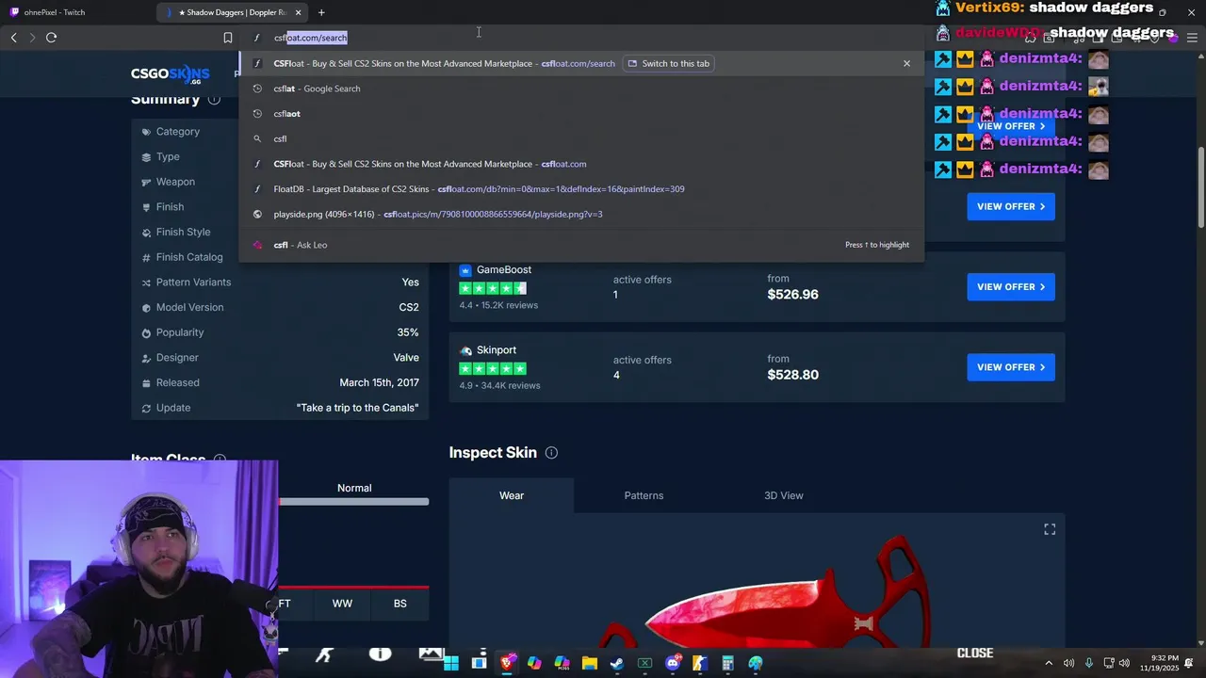This screenshot has width=1206, height=678.
Task: Open the system tray microphone icon
Action: click(1089, 663)
